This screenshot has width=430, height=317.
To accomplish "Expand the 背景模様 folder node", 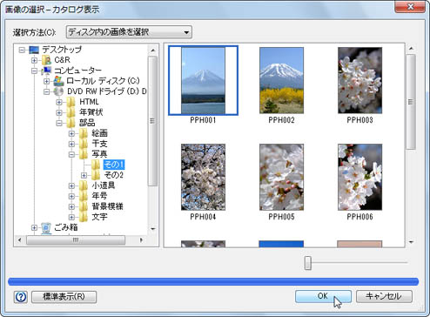I will tap(71, 206).
